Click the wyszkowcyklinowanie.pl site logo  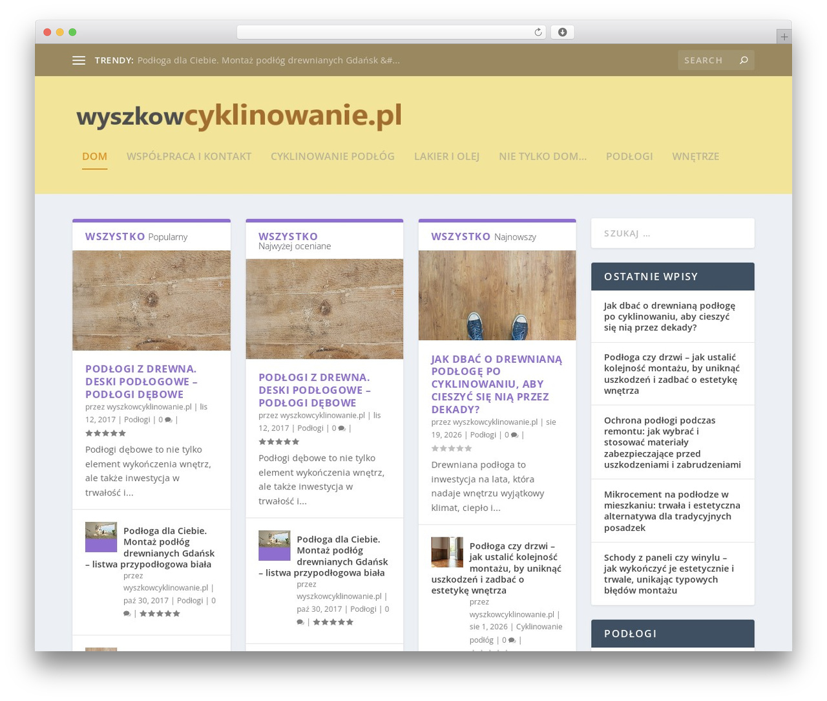coord(239,116)
